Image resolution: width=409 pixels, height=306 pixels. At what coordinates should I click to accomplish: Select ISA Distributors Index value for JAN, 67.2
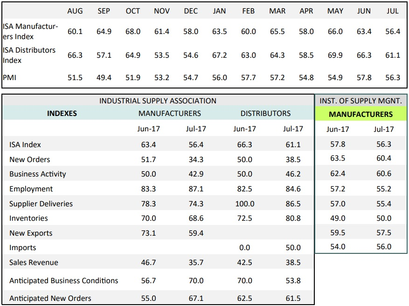219,55
